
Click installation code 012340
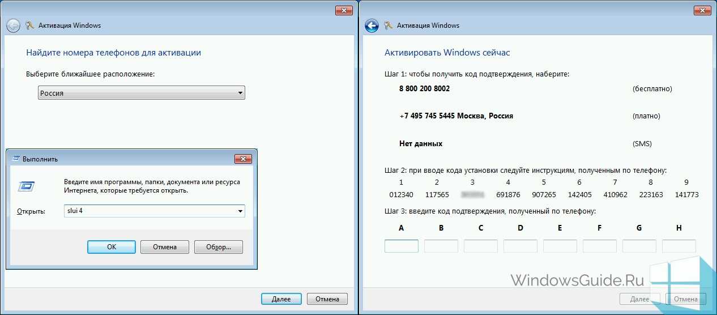click(x=401, y=195)
